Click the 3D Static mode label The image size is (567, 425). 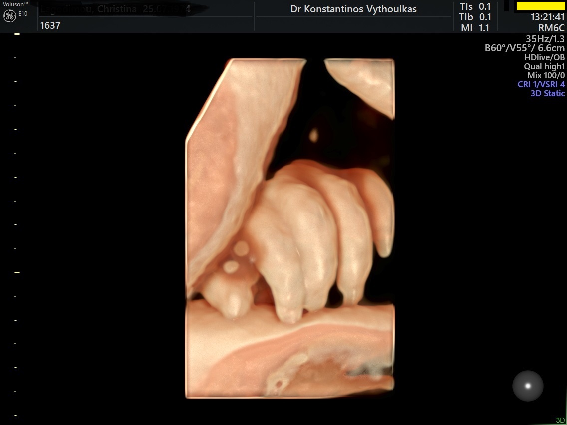point(547,93)
